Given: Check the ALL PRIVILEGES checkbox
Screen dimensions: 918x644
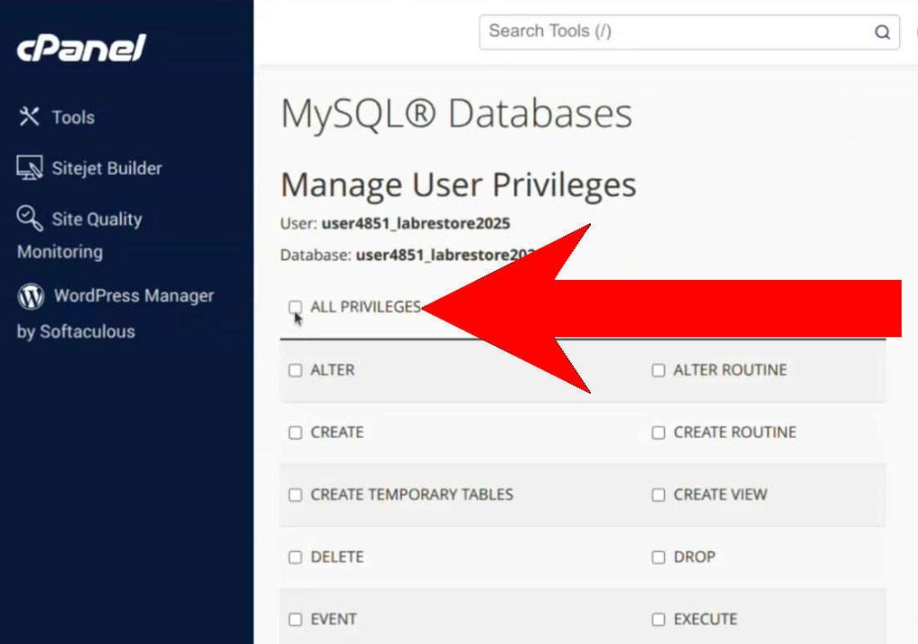Looking at the screenshot, I should pyautogui.click(x=295, y=307).
